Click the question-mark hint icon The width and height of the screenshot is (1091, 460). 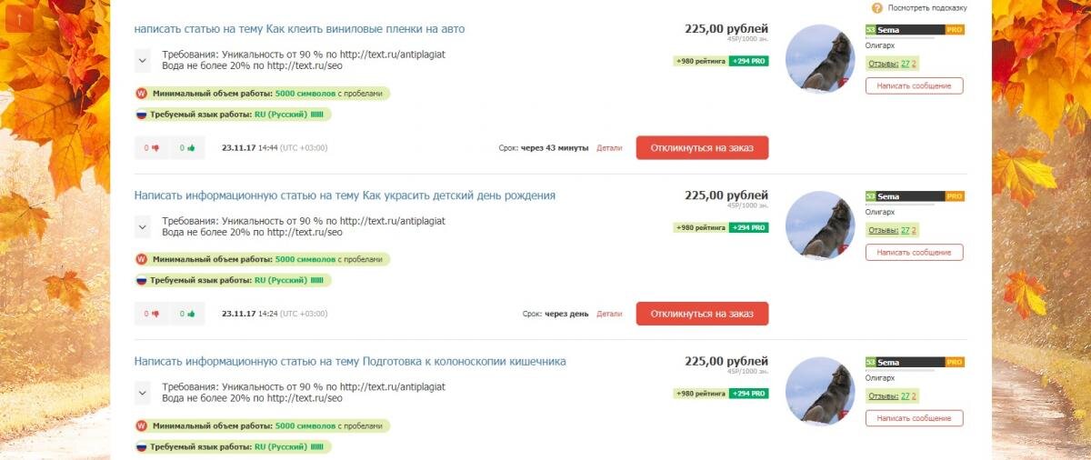click(x=877, y=7)
